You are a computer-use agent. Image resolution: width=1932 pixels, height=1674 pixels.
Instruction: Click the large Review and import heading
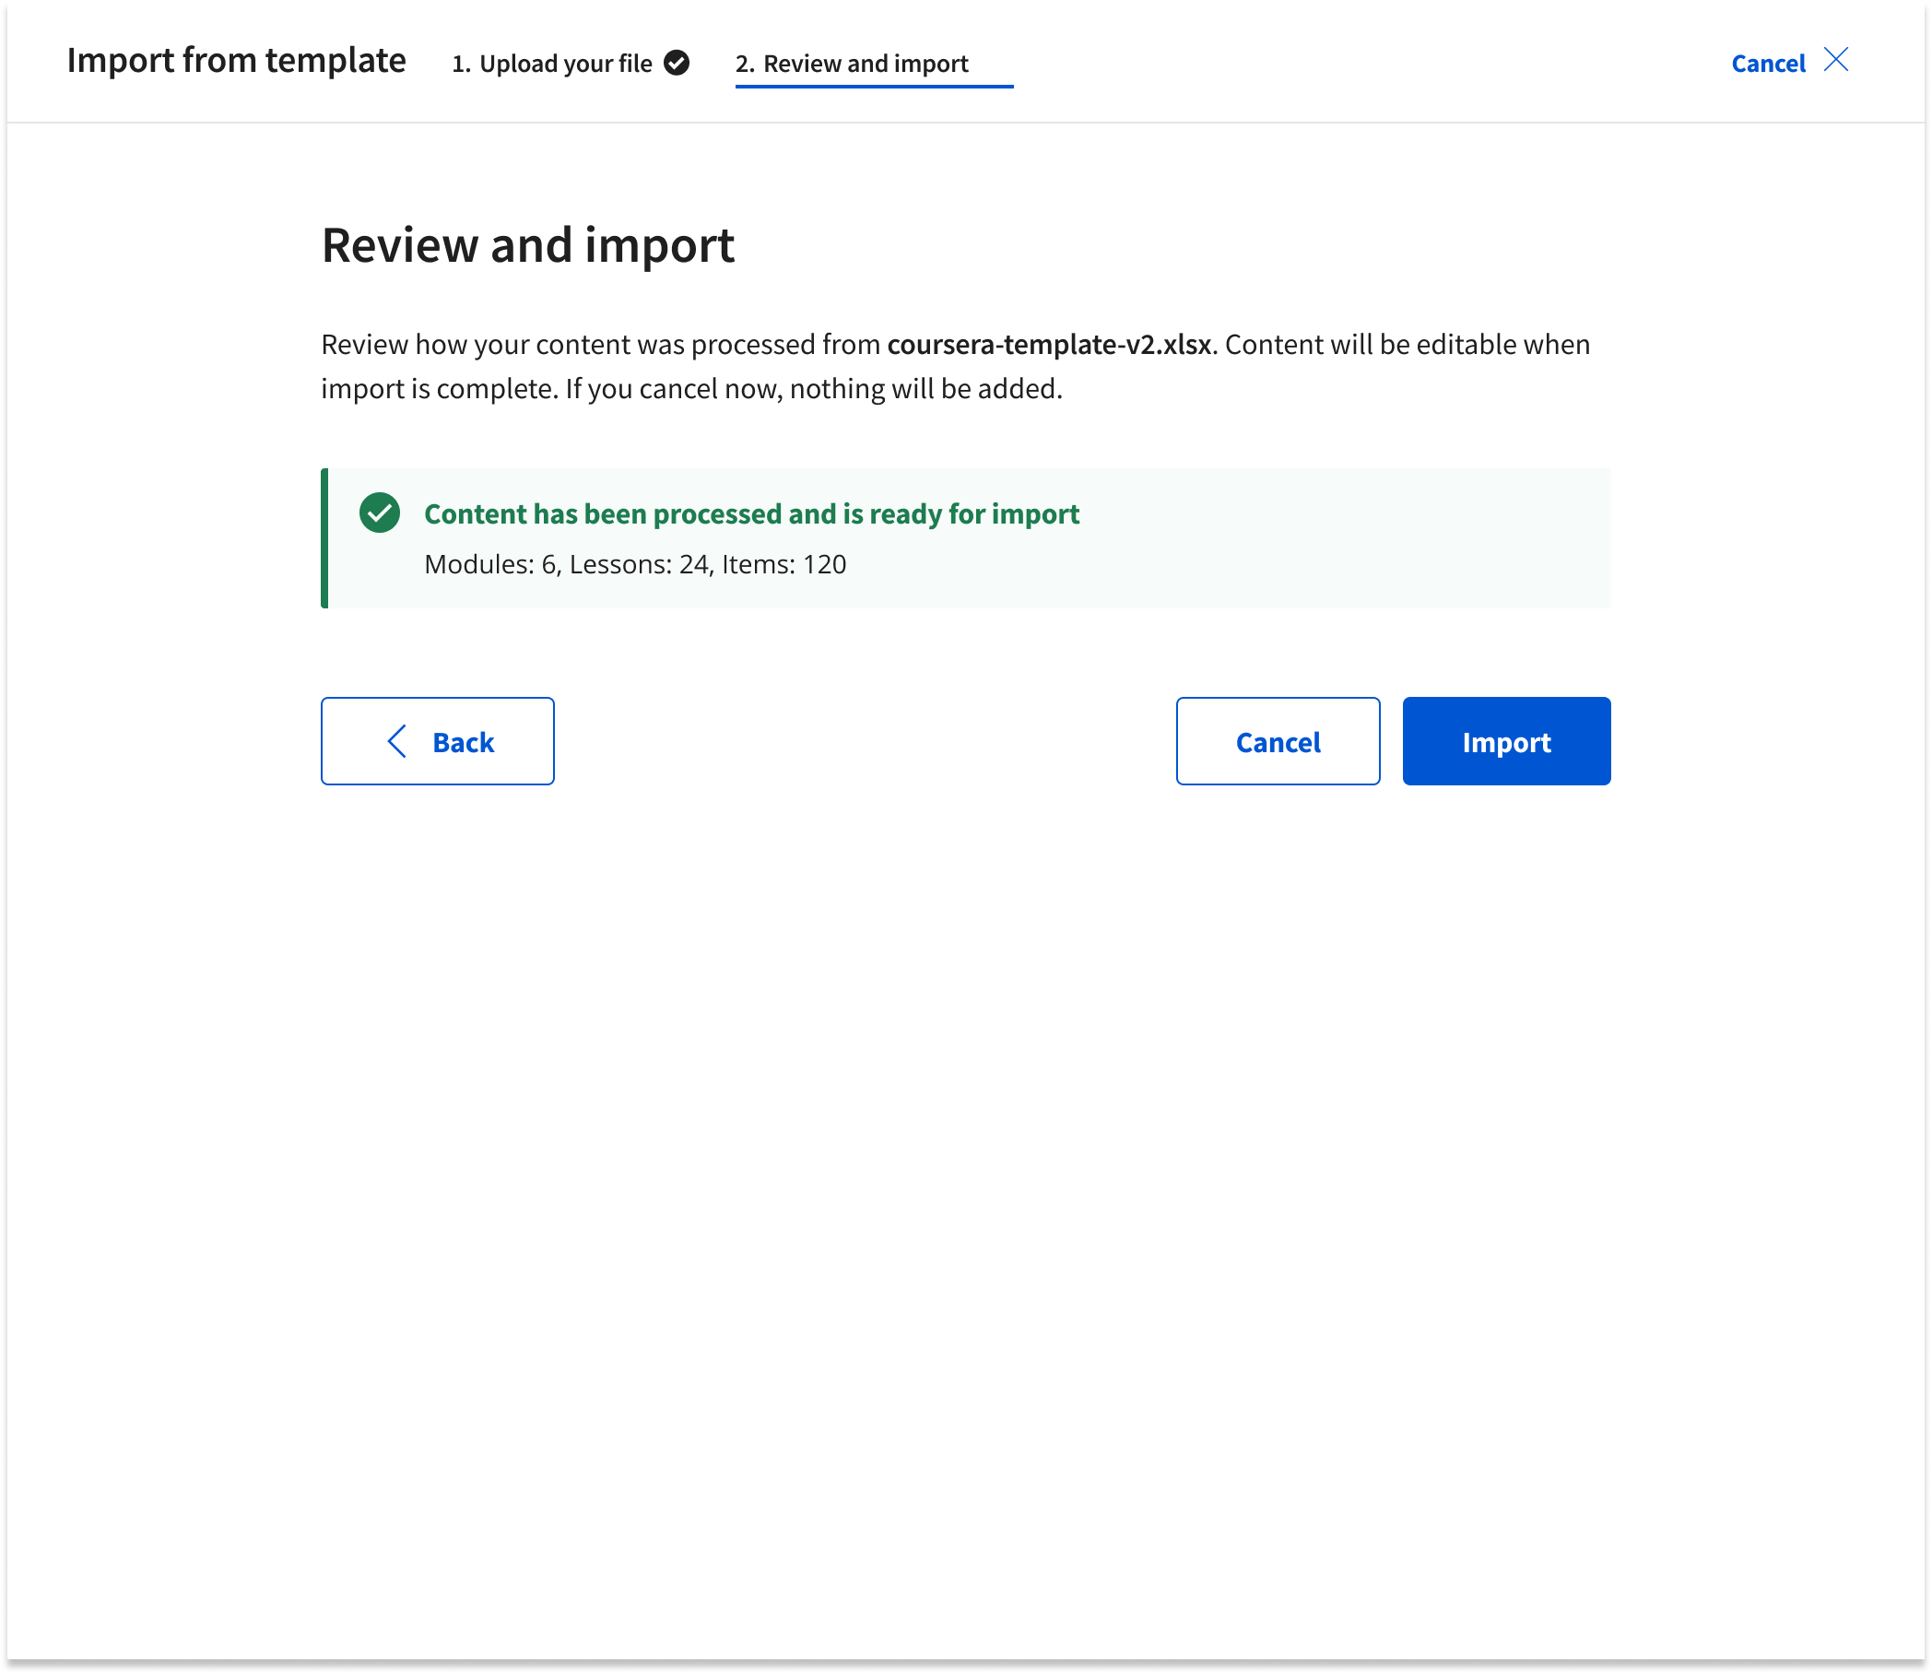click(528, 245)
